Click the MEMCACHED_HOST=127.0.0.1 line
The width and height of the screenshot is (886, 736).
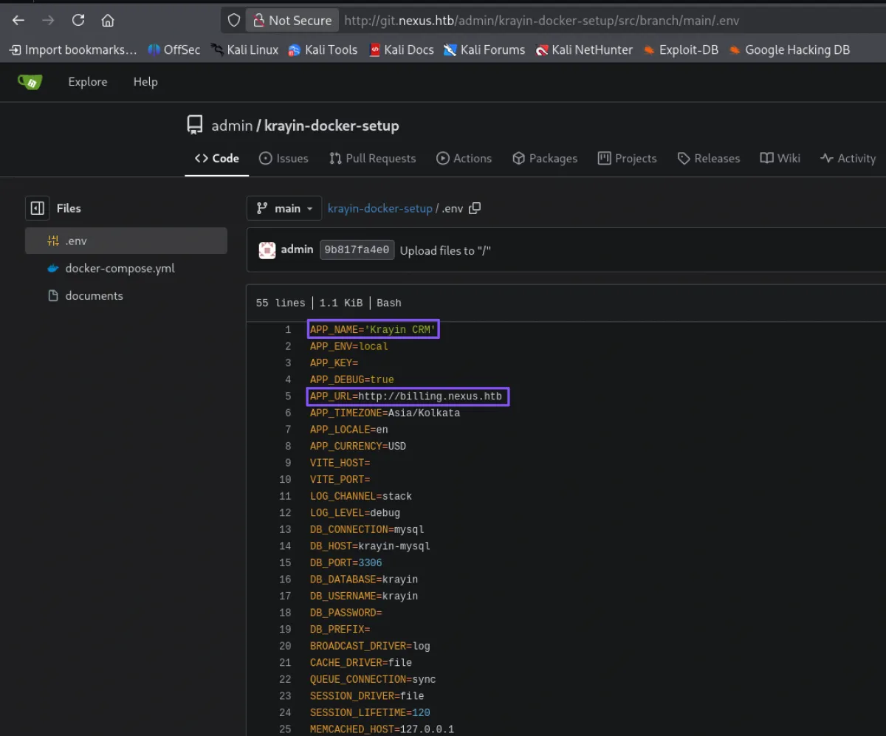point(382,729)
